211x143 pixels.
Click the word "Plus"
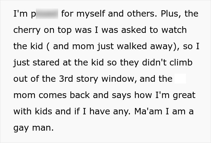coord(165,14)
